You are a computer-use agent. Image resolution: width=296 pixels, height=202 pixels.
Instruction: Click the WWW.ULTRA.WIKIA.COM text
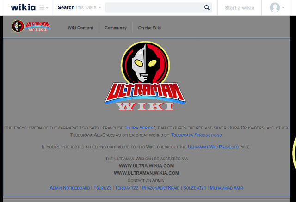coord(146,166)
